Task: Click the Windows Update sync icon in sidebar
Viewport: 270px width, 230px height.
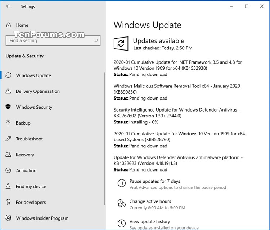Action: [x=8, y=75]
